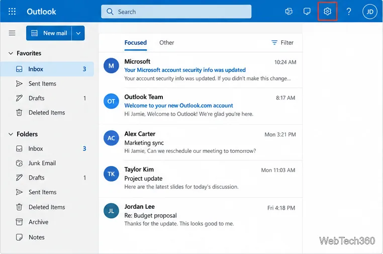Image resolution: width=383 pixels, height=254 pixels.
Task: Open 'Welcome to your new Outlook.com account' email
Action: [200, 106]
